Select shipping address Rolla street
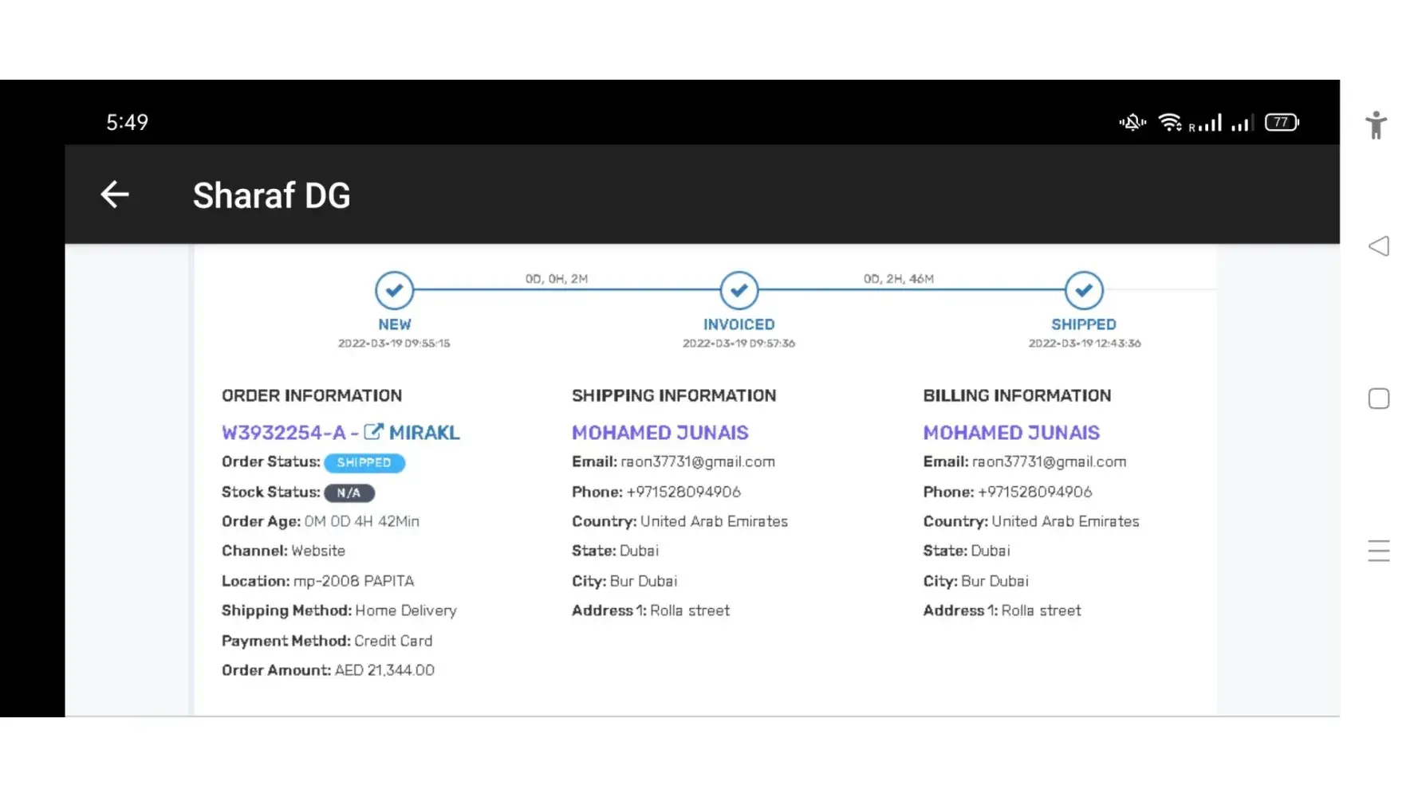 [x=690, y=611]
